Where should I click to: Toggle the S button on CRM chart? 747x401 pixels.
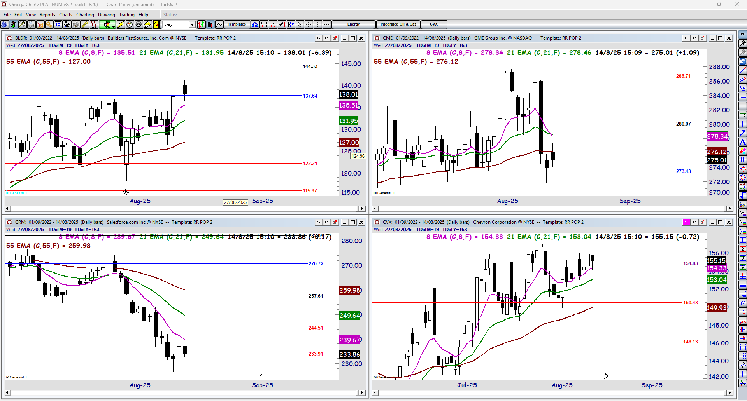tap(318, 222)
